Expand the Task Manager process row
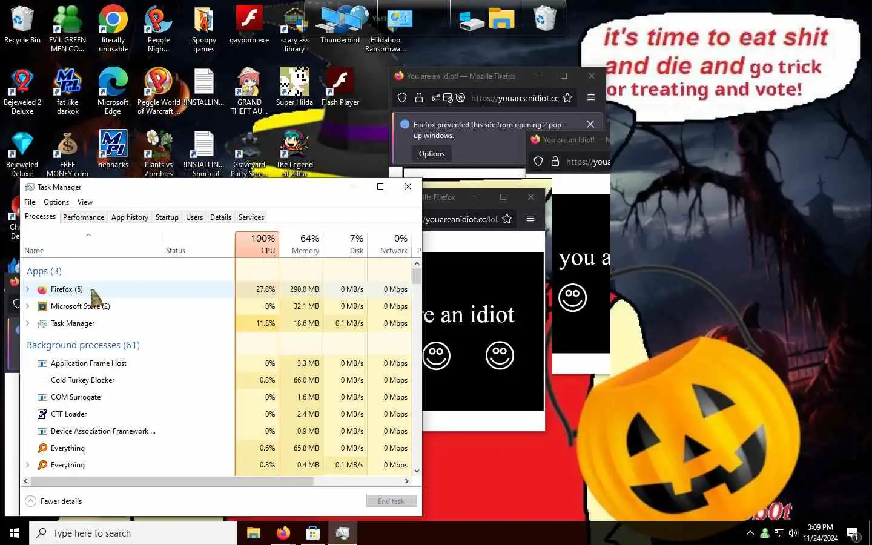Image resolution: width=872 pixels, height=545 pixels. click(27, 323)
